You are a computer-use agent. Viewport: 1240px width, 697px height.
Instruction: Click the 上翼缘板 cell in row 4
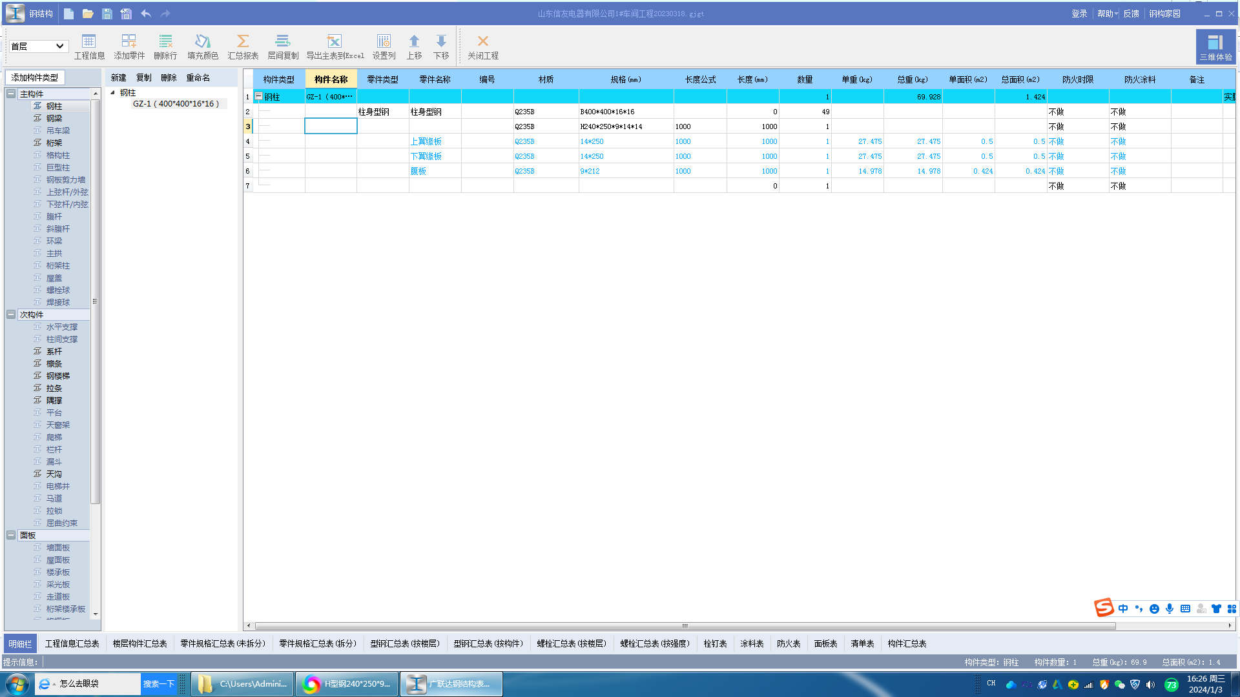tap(435, 141)
